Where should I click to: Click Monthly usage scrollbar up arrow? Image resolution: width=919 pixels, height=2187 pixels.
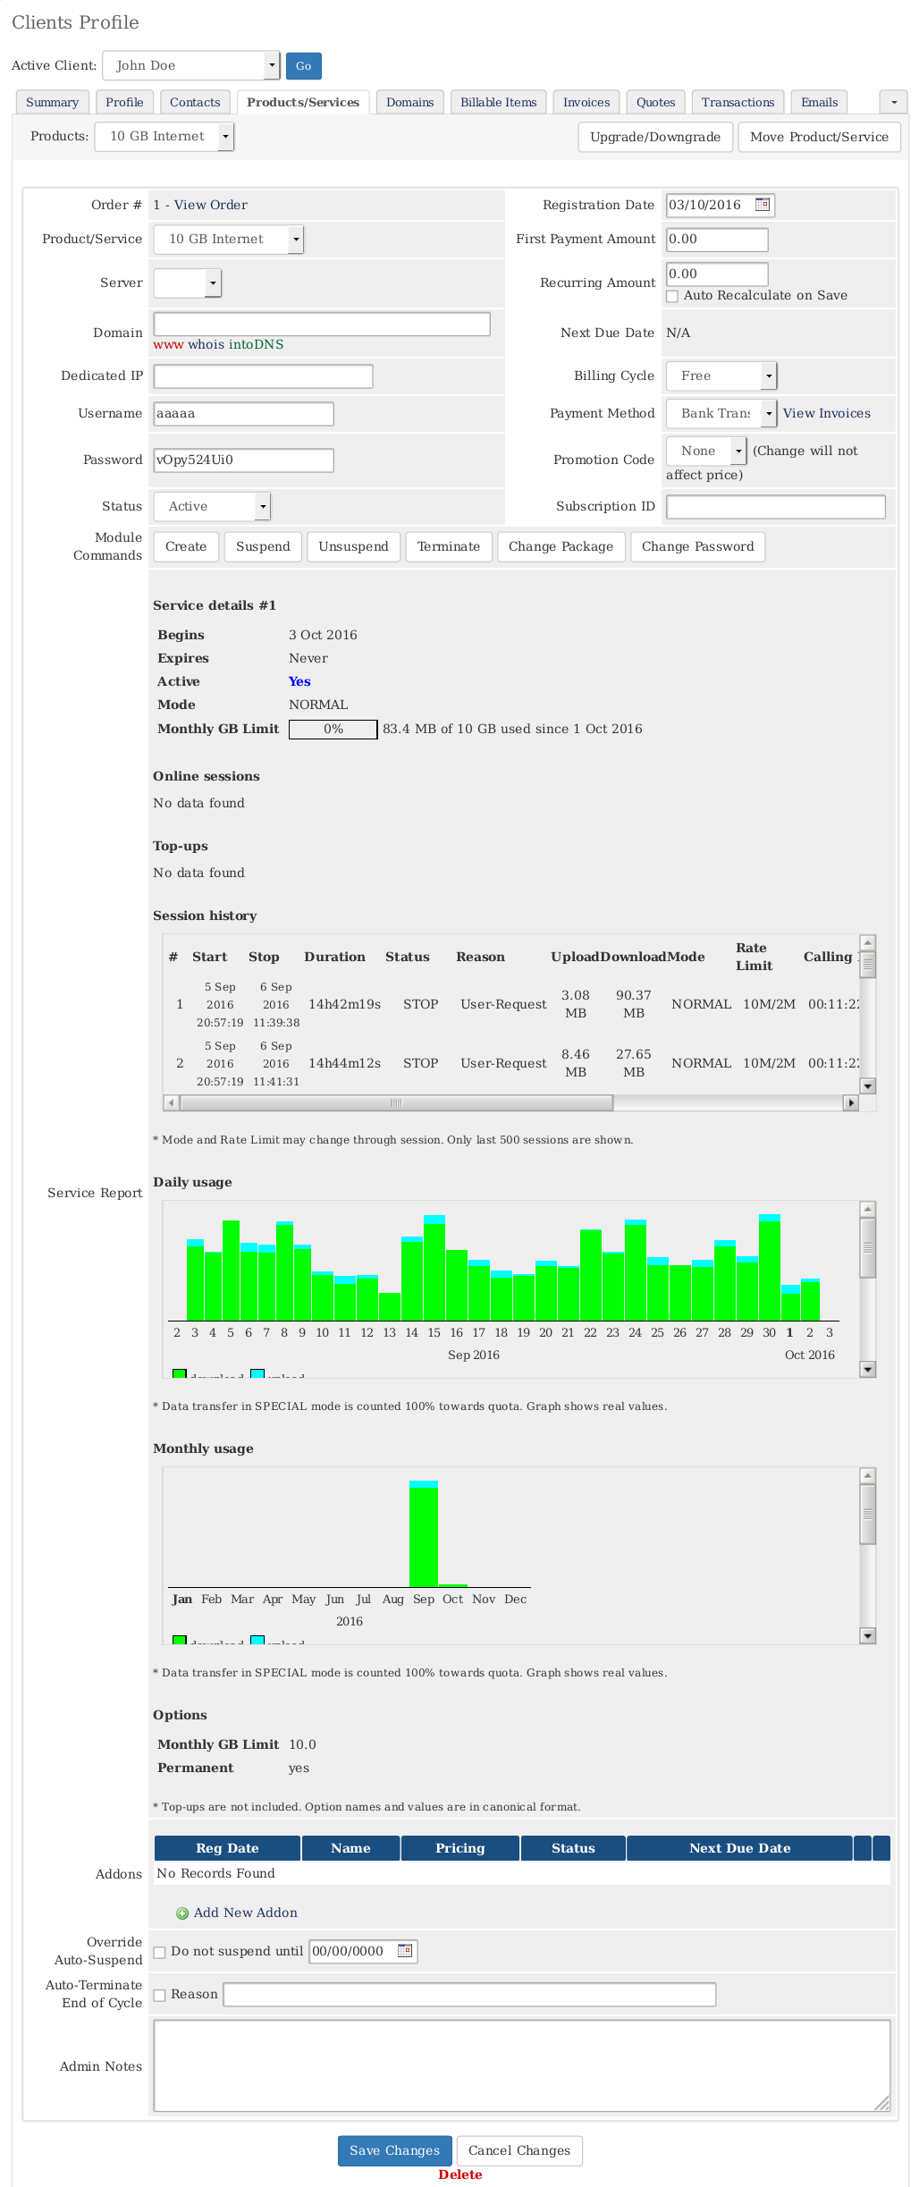[x=867, y=1475]
